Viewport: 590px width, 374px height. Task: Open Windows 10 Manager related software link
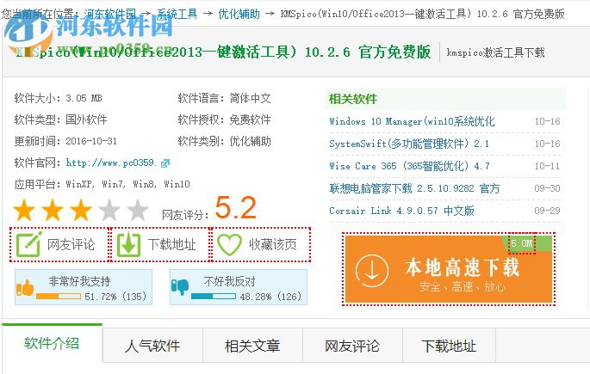[x=412, y=121]
